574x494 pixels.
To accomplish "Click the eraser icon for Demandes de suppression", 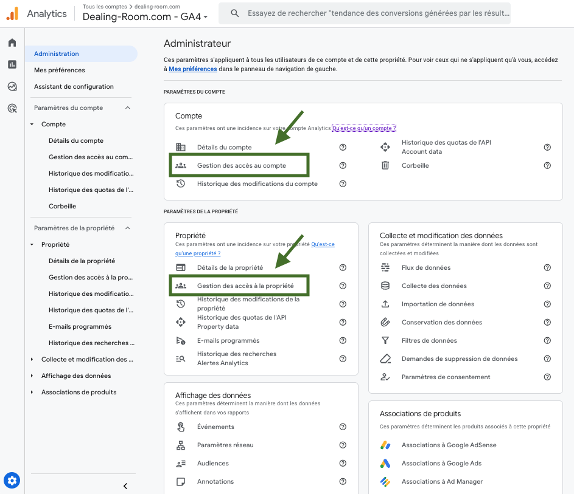I will tap(385, 359).
